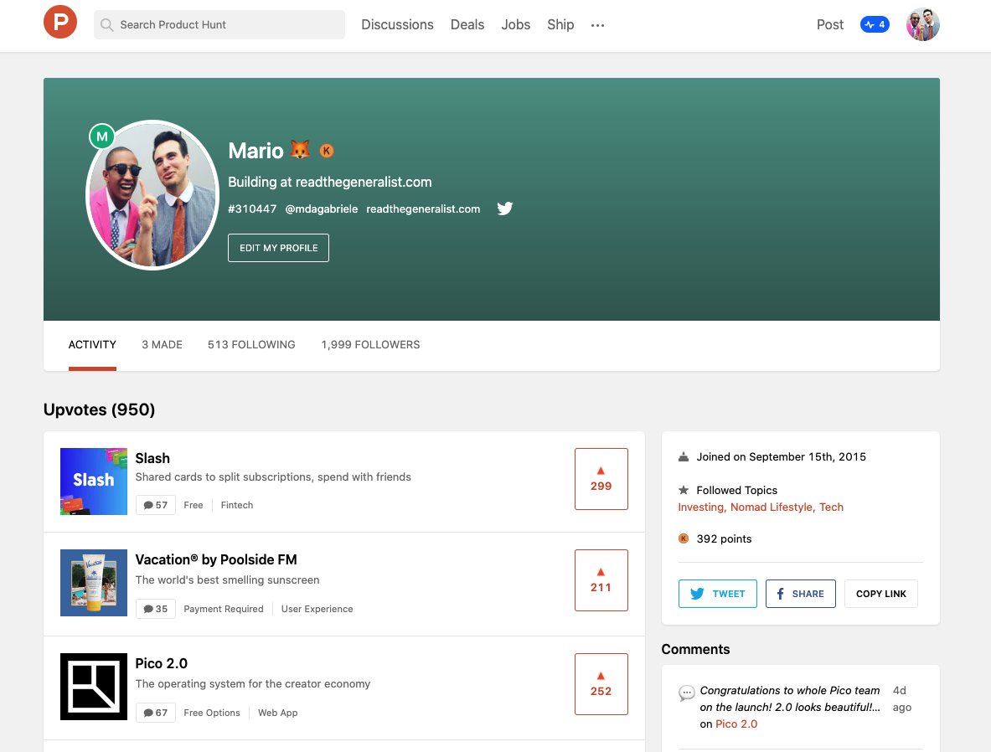Show the 1,999 Followers tab
Viewport: 991px width, 752px height.
(370, 344)
